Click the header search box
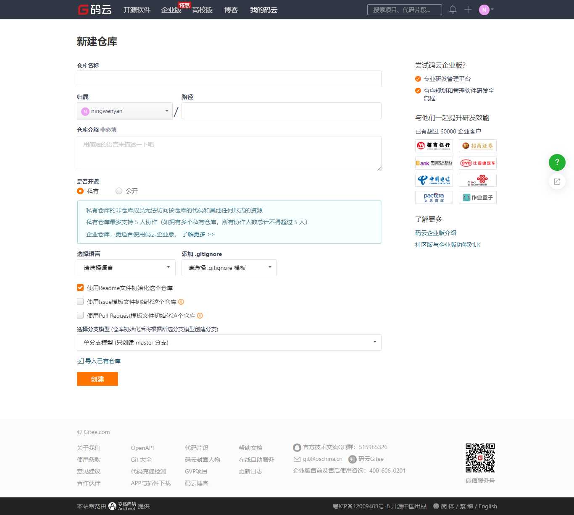This screenshot has height=515, width=574. [405, 10]
